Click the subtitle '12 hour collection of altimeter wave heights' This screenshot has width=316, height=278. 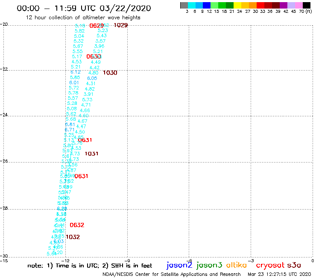pyautogui.click(x=83, y=18)
